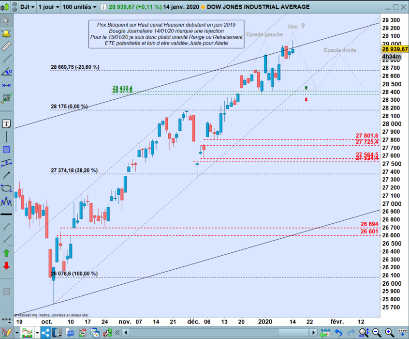This screenshot has width=409, height=339.
Task: Click the Épaule gauche label
Action: pyautogui.click(x=264, y=34)
